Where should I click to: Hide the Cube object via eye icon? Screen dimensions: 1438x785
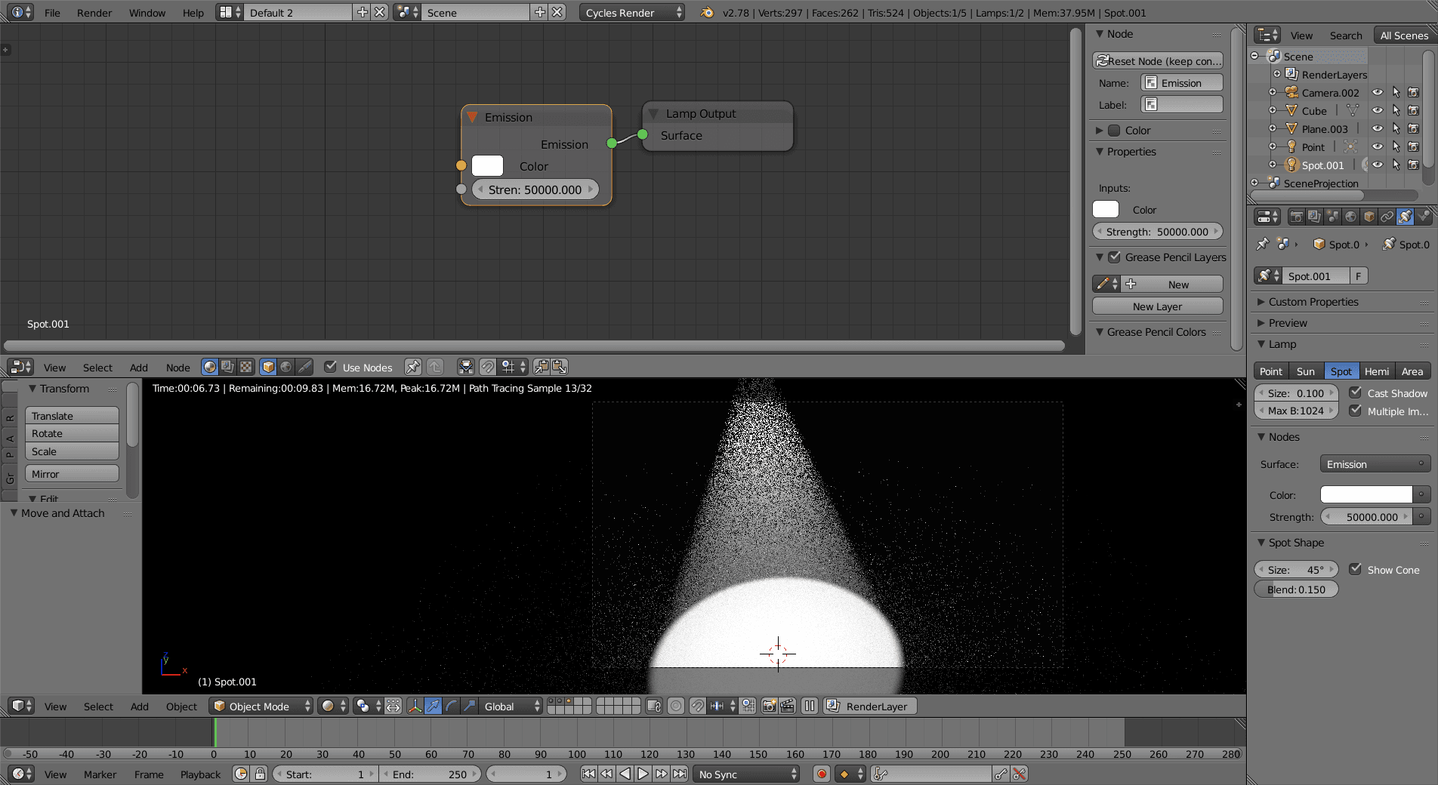[1378, 111]
